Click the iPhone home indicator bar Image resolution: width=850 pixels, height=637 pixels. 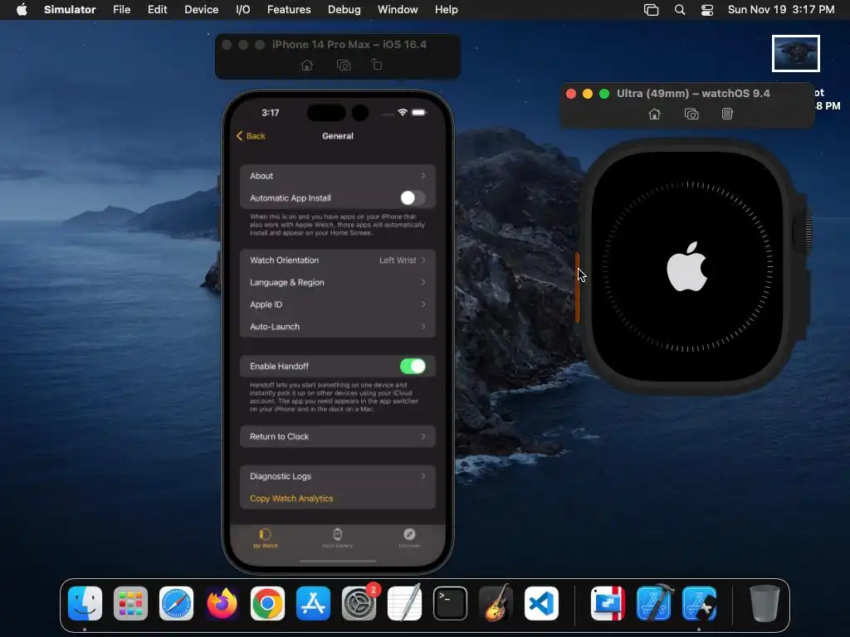(x=337, y=562)
